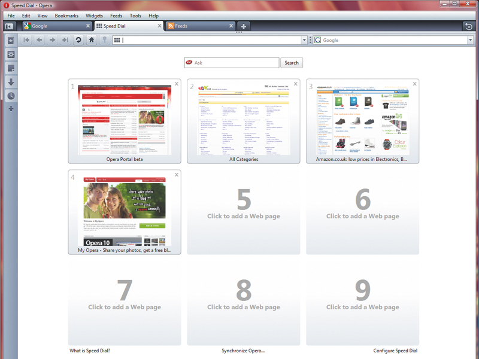Toggle the panel sidebar button left of tabs
Screen dimensions: 479x359
9,26
